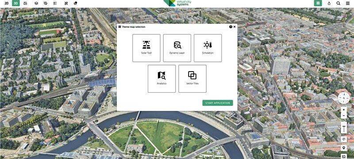Image resolution: width=354 pixels, height=159 pixels.
Task: Open the layers panel icon
Action: (x=36, y=3)
